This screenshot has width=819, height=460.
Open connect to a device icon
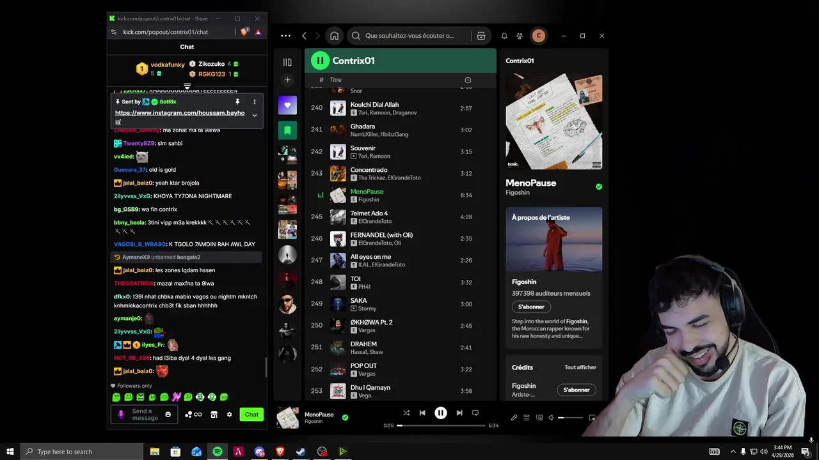(x=539, y=418)
